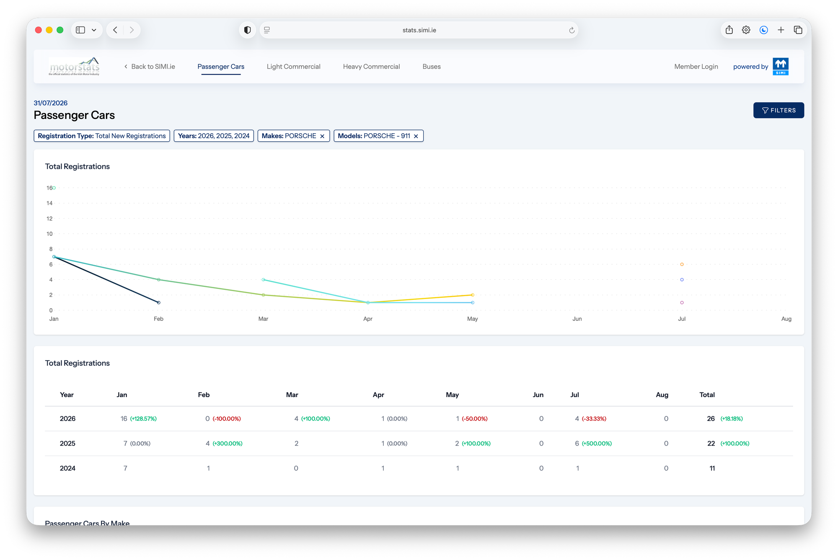Viewport: 838px width, 560px height.
Task: Open the motorstats logo home link
Action: click(x=75, y=67)
